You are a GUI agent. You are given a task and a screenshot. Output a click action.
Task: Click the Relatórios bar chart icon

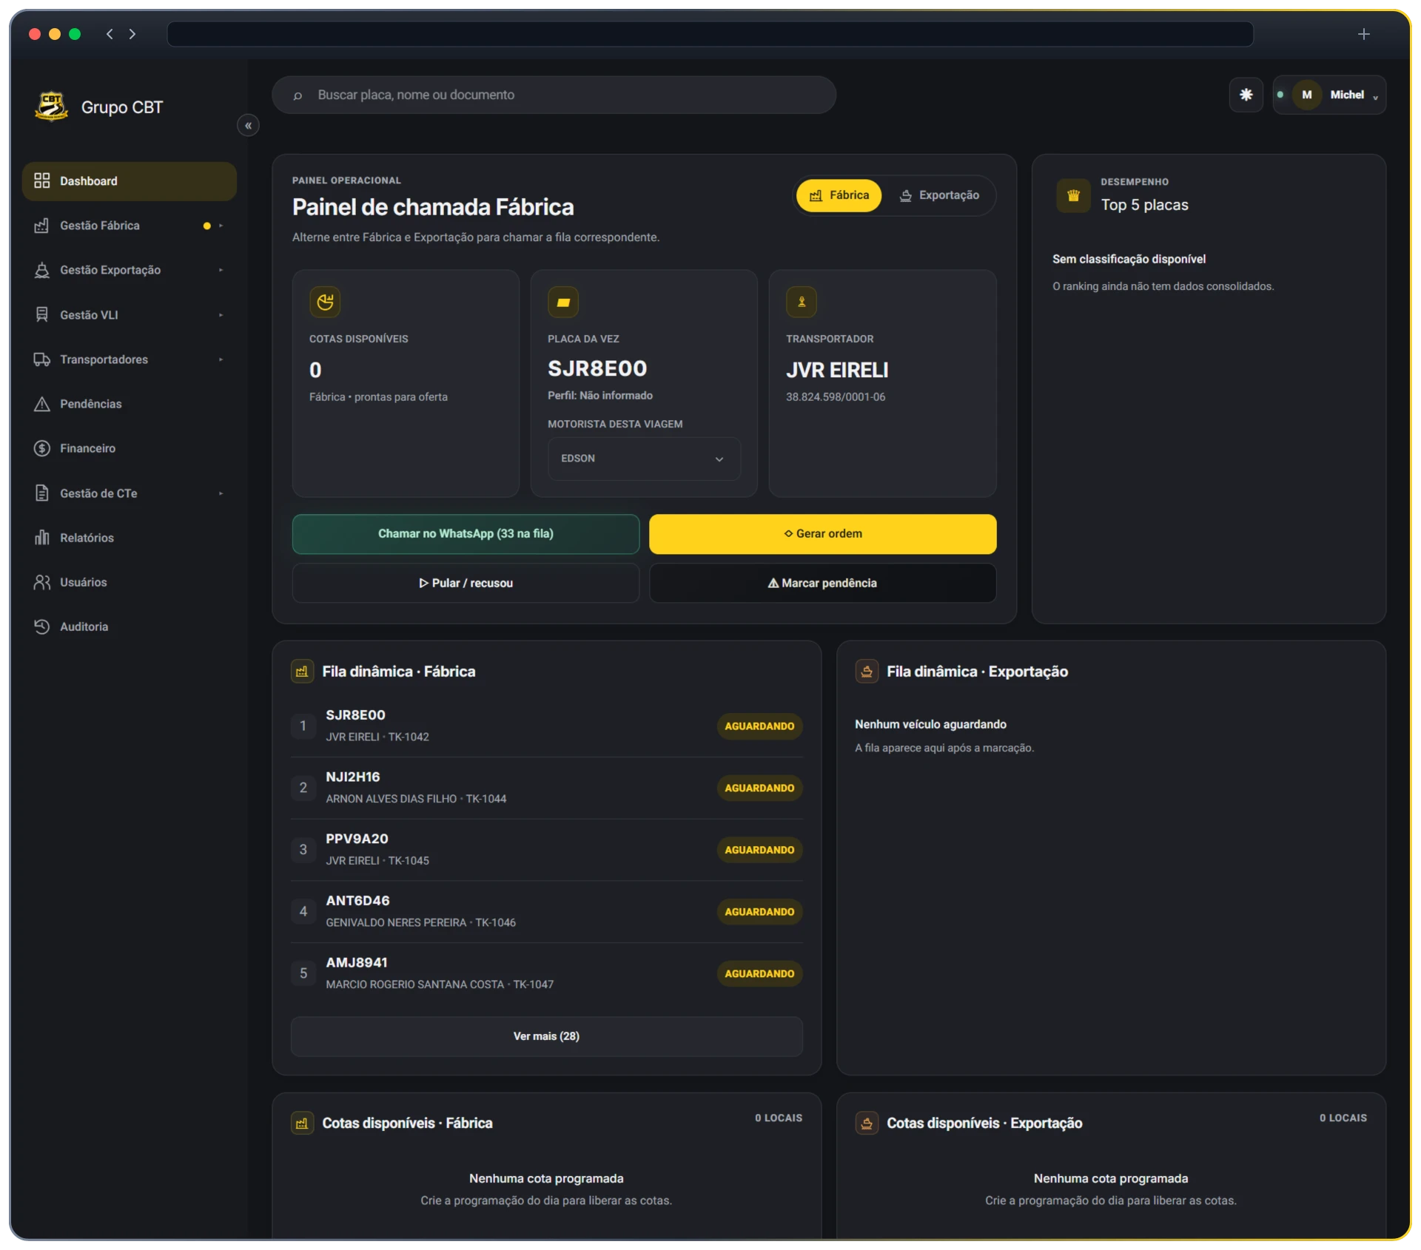41,538
